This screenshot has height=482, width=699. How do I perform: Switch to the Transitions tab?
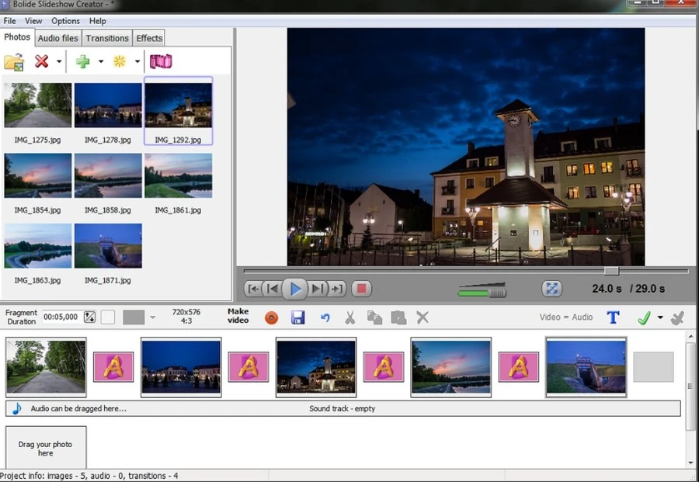pyautogui.click(x=107, y=38)
